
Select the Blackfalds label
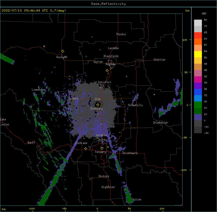[x=111, y=56]
